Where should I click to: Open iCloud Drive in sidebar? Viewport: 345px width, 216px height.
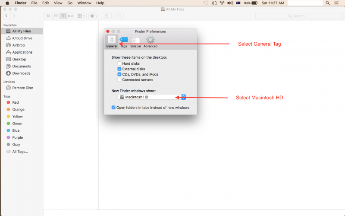pos(22,38)
